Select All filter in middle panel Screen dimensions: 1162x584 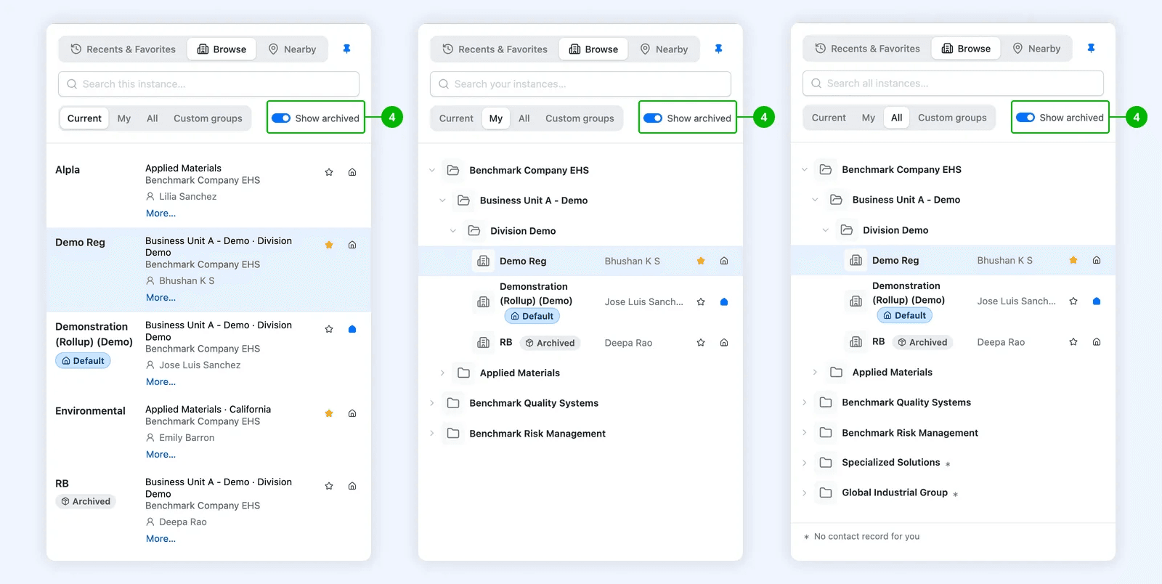point(524,118)
